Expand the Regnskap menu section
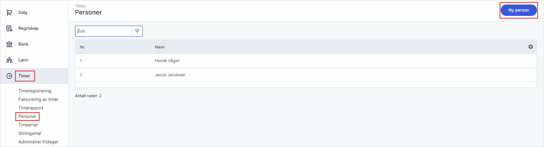 click(x=28, y=28)
